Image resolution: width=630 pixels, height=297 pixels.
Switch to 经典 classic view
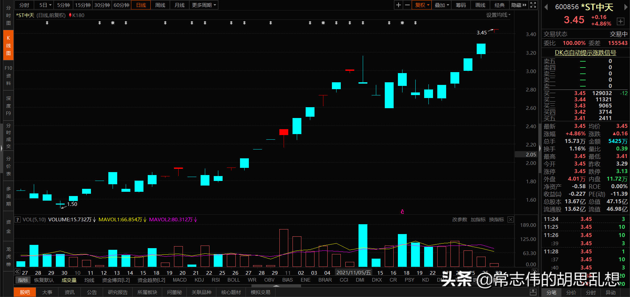499,5
